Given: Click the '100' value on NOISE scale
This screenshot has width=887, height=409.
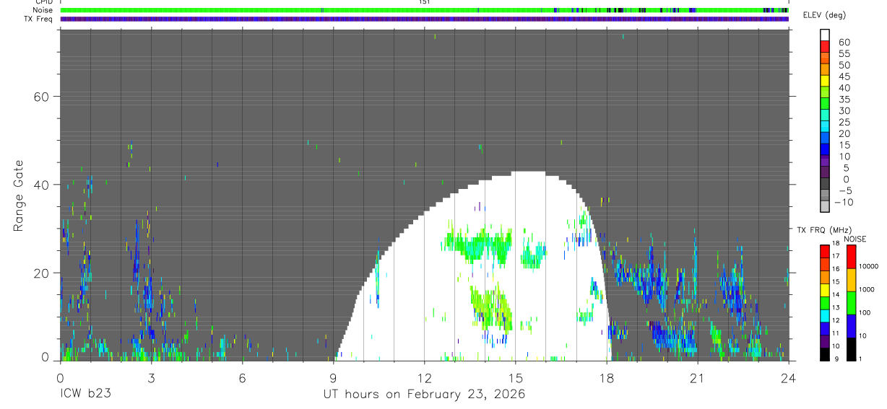Looking at the screenshot, I should tap(866, 313).
